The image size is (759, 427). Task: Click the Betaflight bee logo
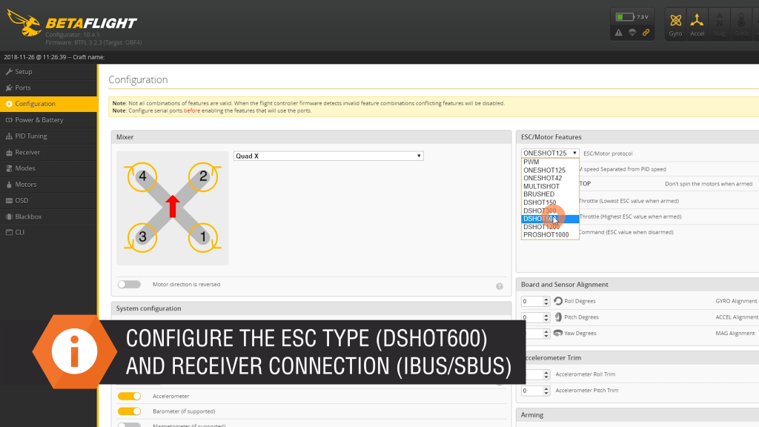pyautogui.click(x=24, y=23)
